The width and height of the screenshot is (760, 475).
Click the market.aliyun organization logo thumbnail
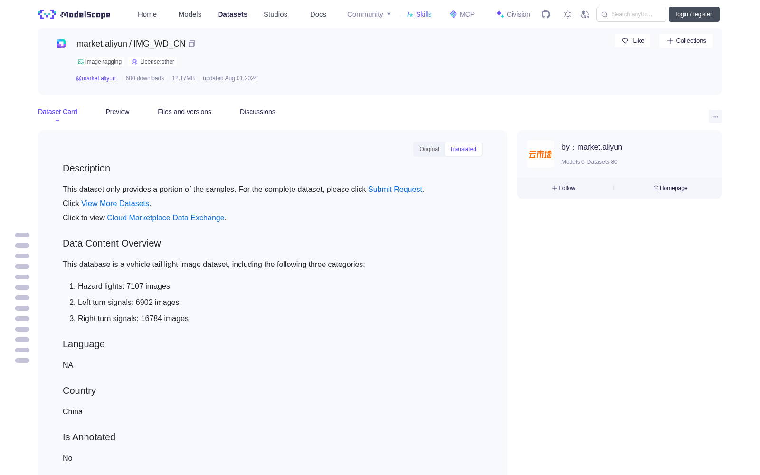[x=541, y=154]
